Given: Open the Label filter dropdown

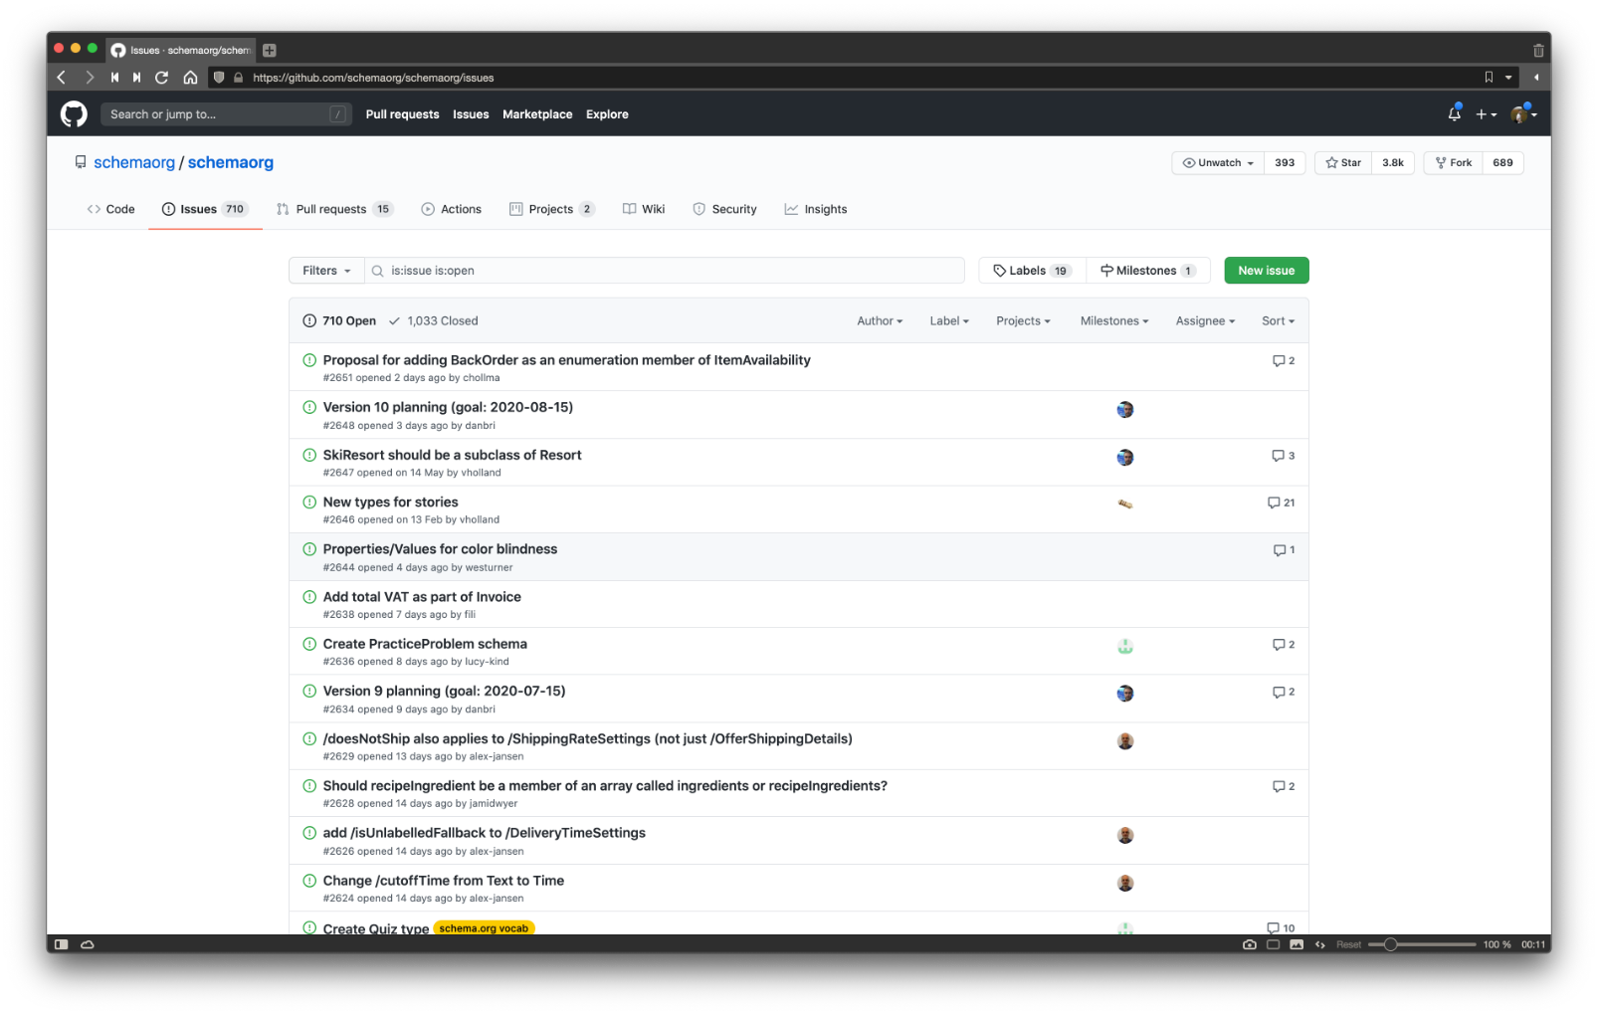Looking at the screenshot, I should tap(949, 320).
